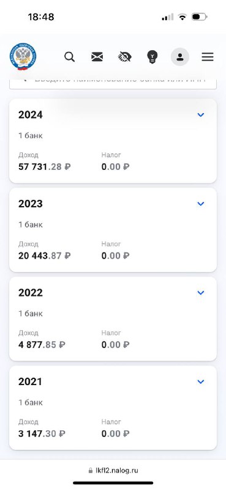The width and height of the screenshot is (226, 489).
Task: Tap the magnifying glass search icon
Action: click(70, 57)
